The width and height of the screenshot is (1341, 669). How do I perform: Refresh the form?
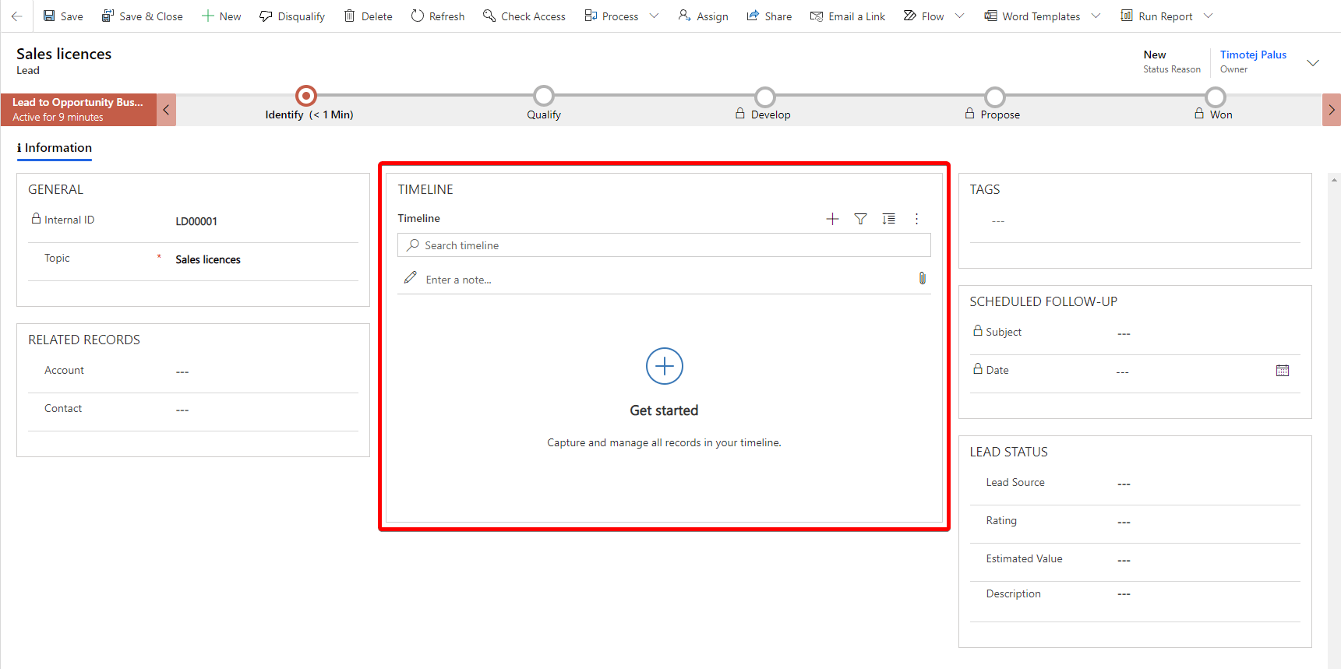[438, 16]
